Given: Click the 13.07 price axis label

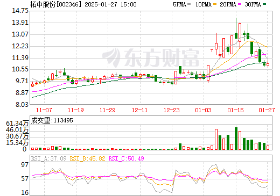Looking at the screenshot, I should click(20, 34).
